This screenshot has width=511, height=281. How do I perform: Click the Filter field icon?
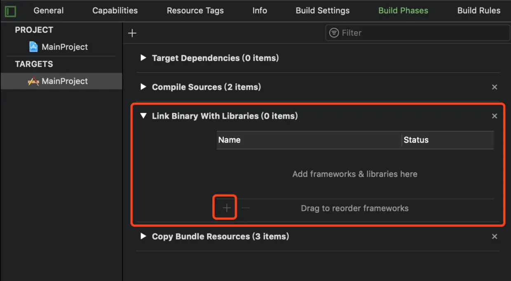[335, 33]
